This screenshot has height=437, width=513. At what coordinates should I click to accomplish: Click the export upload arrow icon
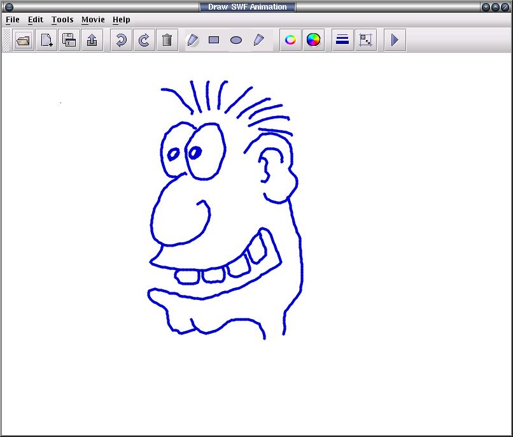[x=92, y=40]
